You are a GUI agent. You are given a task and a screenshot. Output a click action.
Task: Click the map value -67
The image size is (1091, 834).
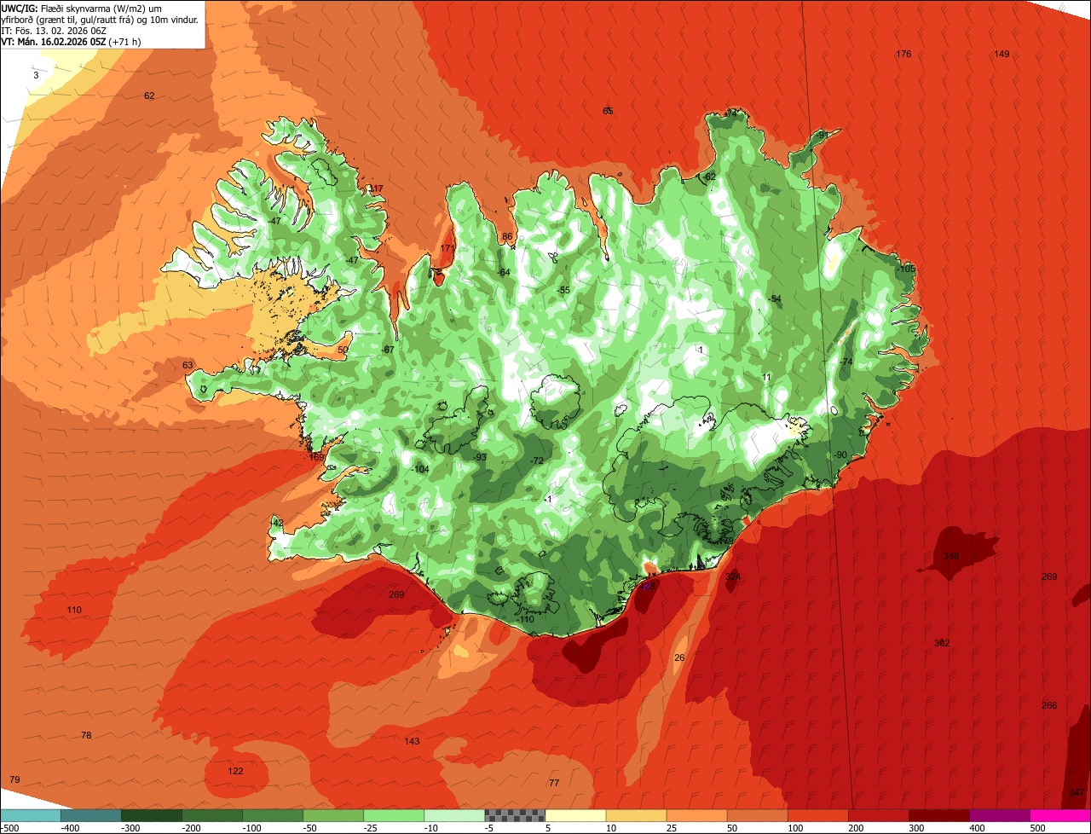(x=388, y=350)
